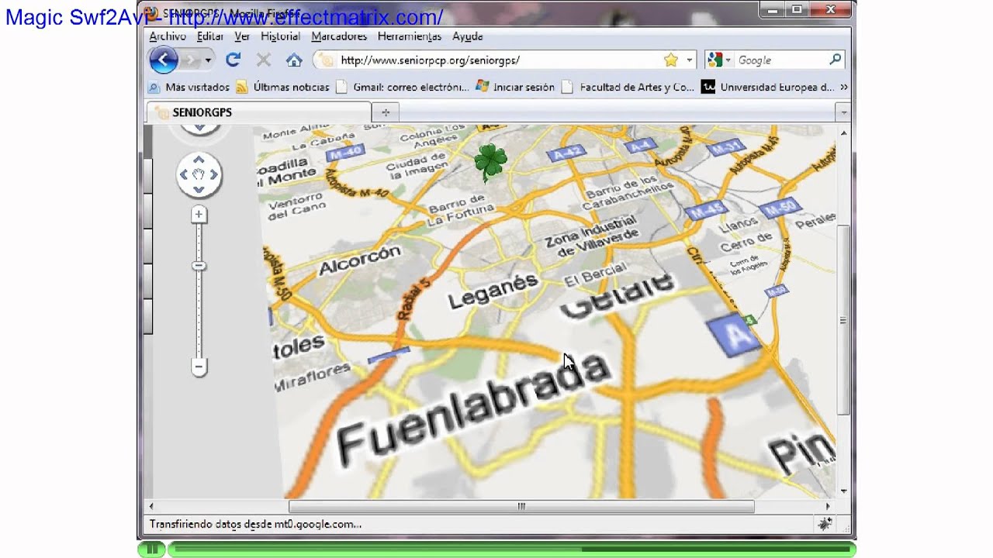
Task: Click the Alcorcón label on the map
Action: tap(360, 260)
